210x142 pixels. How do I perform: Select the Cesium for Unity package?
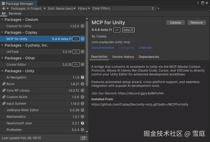click(x=43, y=26)
